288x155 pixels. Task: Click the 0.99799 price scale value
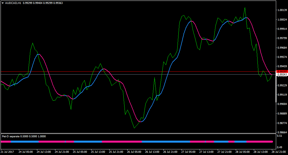282,38
